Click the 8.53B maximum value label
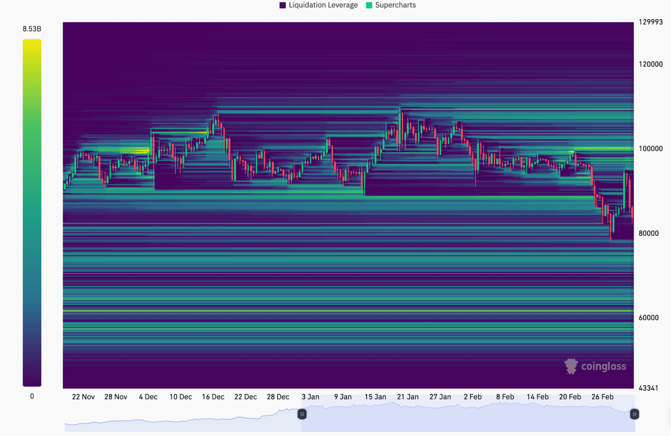 (32, 29)
